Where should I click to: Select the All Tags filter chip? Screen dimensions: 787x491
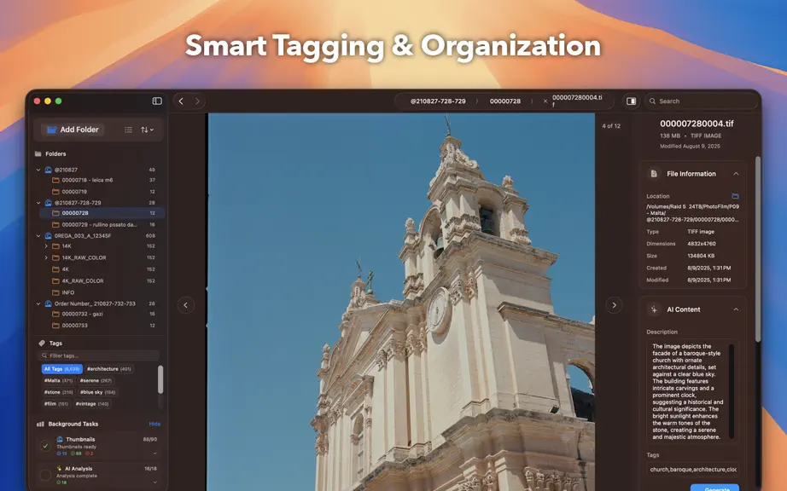pos(61,369)
